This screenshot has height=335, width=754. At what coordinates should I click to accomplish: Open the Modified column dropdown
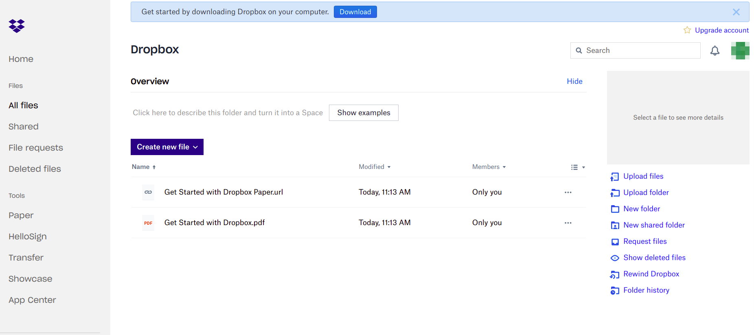point(375,167)
